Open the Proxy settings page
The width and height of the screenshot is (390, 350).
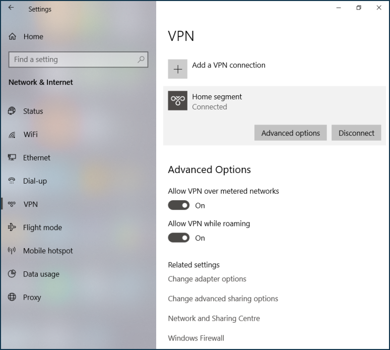click(x=32, y=297)
